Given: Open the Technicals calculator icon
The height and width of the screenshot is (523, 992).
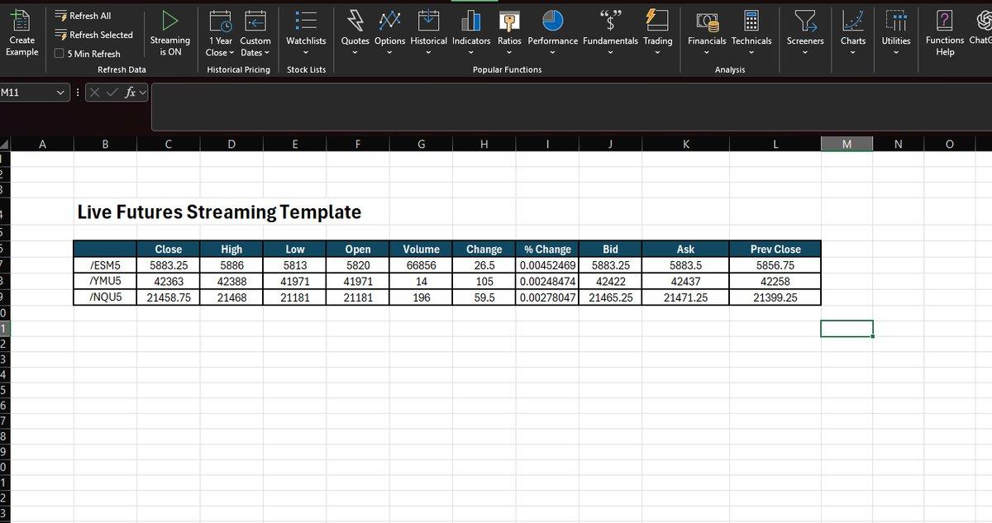Looking at the screenshot, I should (751, 19).
